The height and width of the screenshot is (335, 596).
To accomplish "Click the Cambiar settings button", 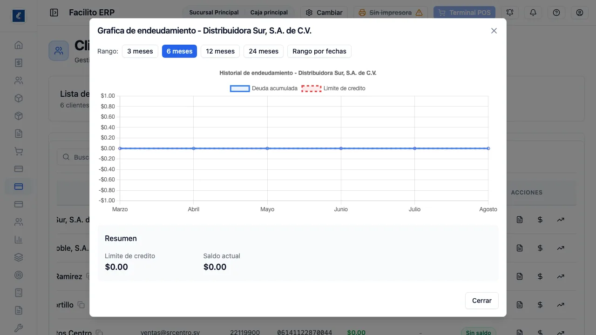I will (324, 13).
